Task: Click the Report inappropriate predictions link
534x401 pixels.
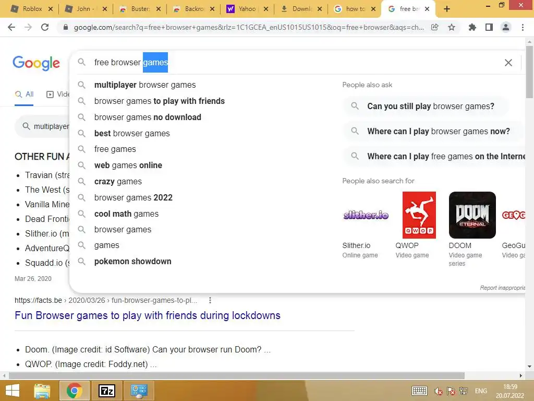Action: pyautogui.click(x=503, y=288)
